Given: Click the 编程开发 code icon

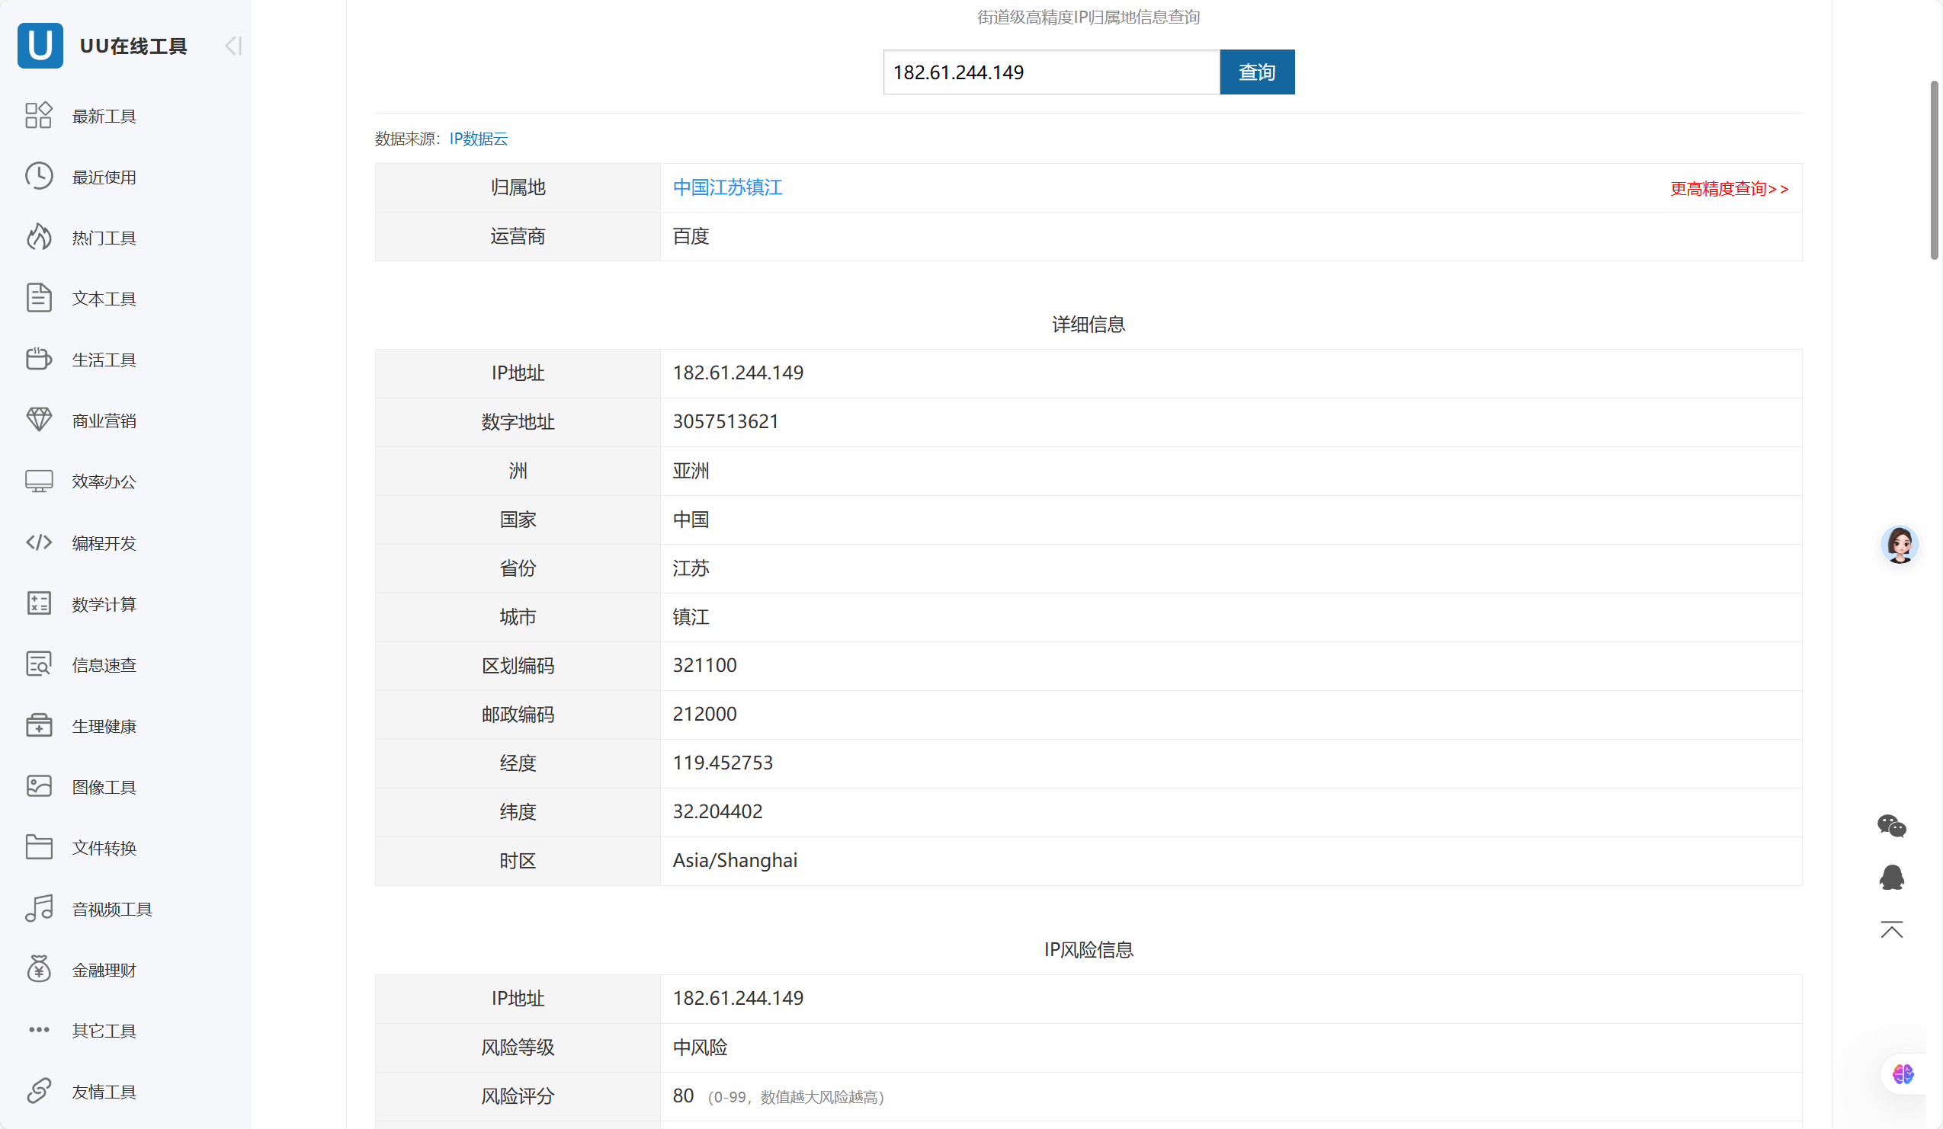Looking at the screenshot, I should click(40, 542).
